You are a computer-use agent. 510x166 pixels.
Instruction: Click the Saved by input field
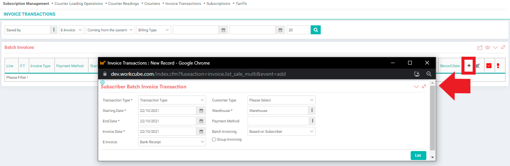27,30
